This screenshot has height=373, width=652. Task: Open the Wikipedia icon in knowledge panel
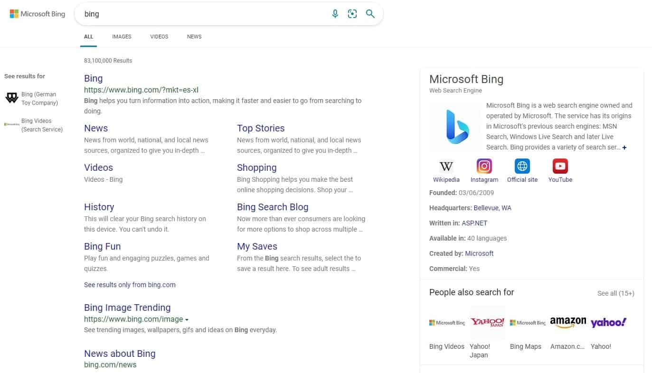[446, 166]
